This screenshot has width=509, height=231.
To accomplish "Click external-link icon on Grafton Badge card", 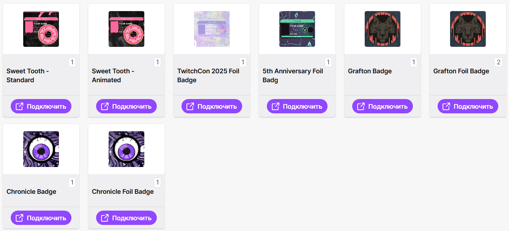I will point(361,106).
